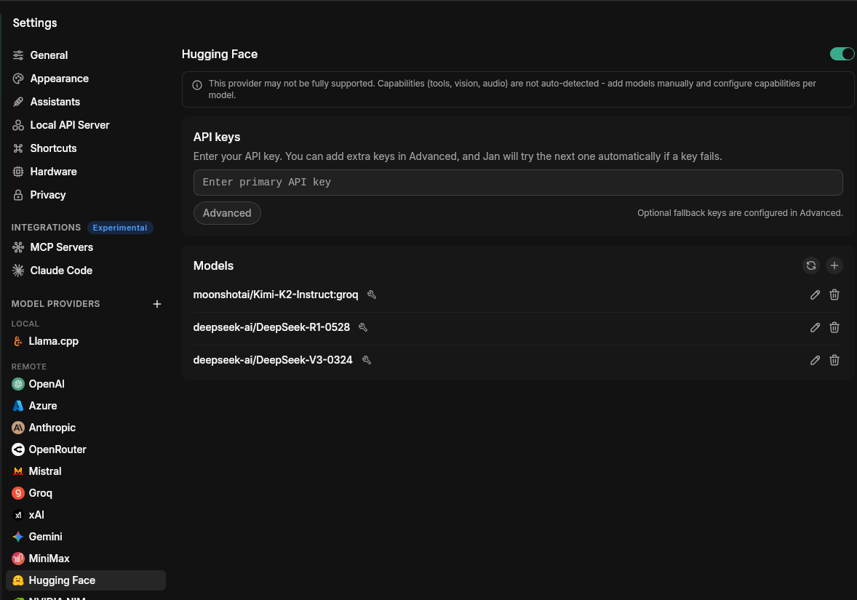Click the Anthropic logo icon
Viewport: 857px width, 600px height.
coord(18,428)
